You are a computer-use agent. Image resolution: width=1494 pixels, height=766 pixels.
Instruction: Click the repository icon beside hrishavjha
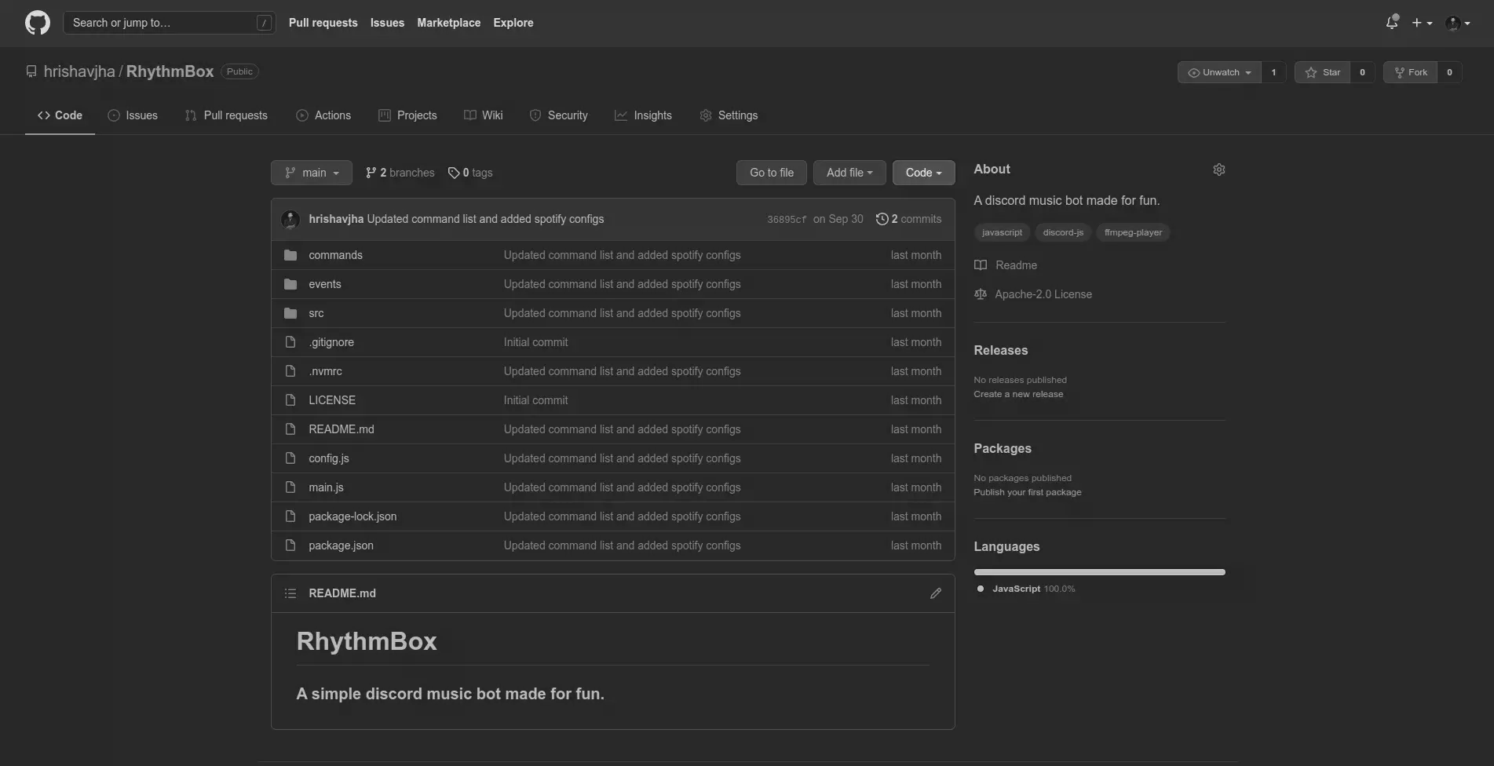tap(31, 71)
